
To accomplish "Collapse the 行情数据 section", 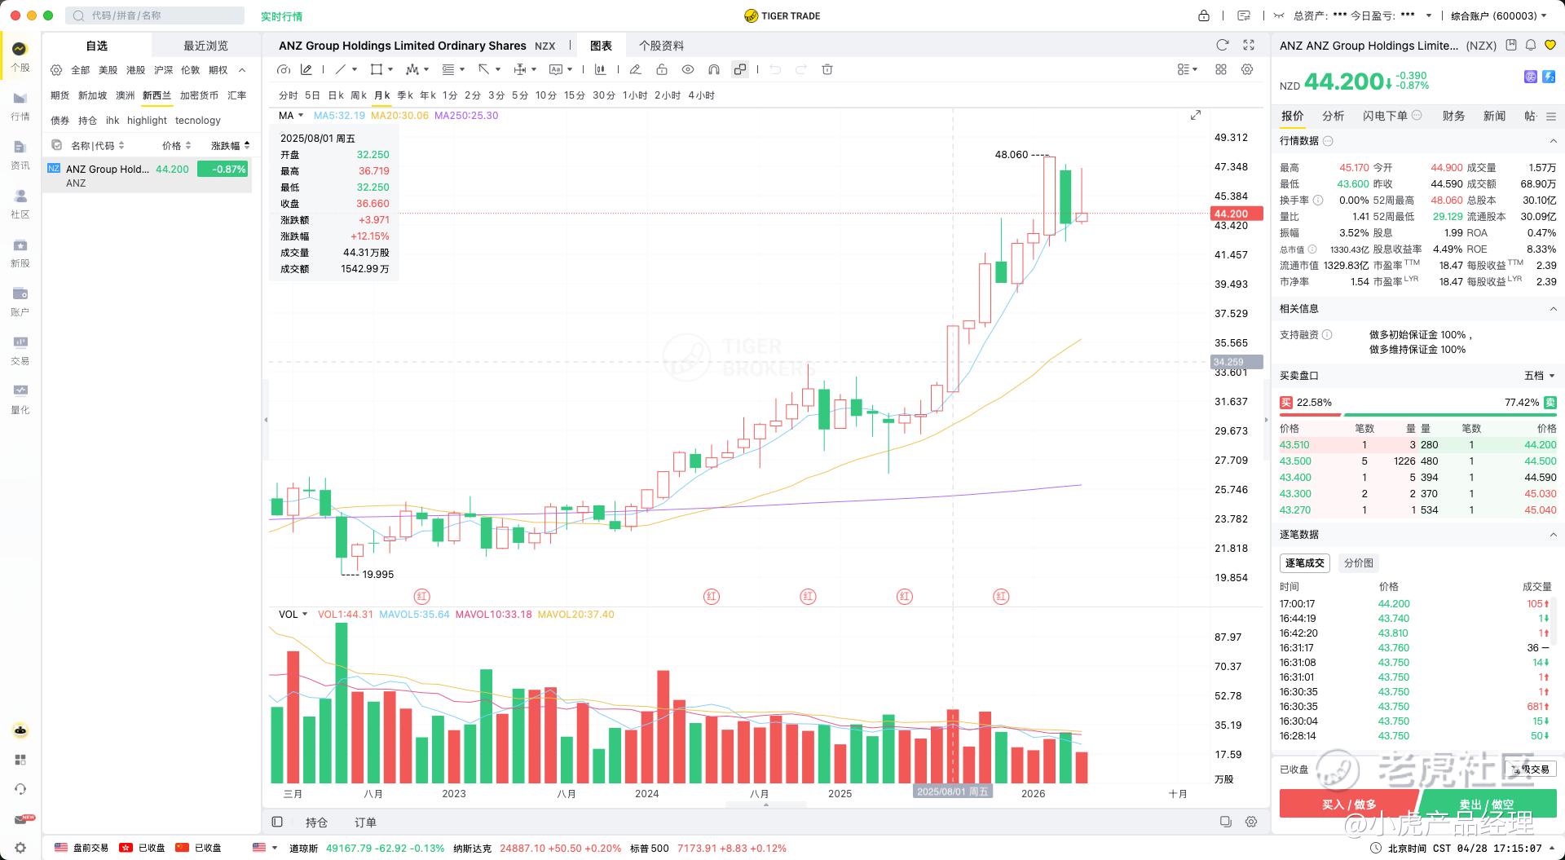I will pyautogui.click(x=1553, y=141).
